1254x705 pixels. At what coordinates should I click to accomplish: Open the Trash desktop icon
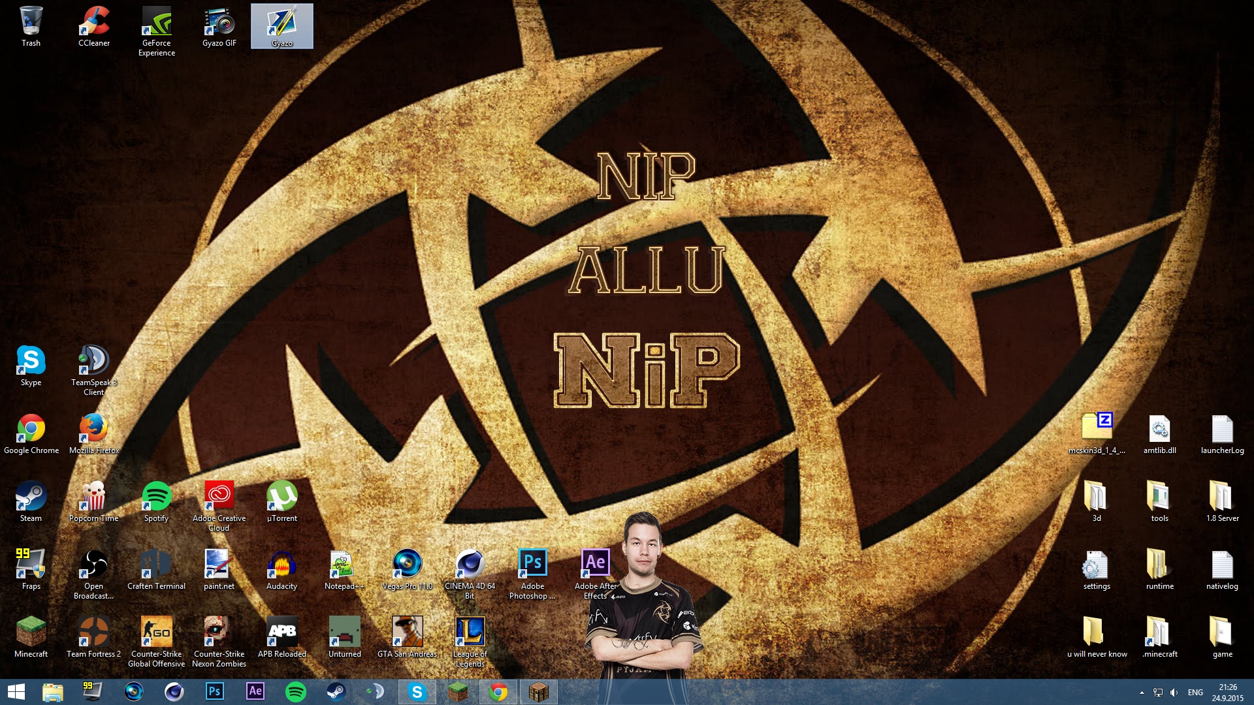click(31, 26)
